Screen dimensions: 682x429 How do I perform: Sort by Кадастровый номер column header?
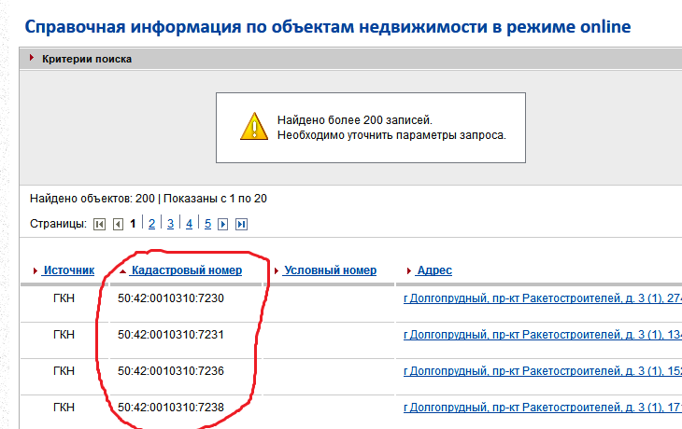[x=186, y=270]
